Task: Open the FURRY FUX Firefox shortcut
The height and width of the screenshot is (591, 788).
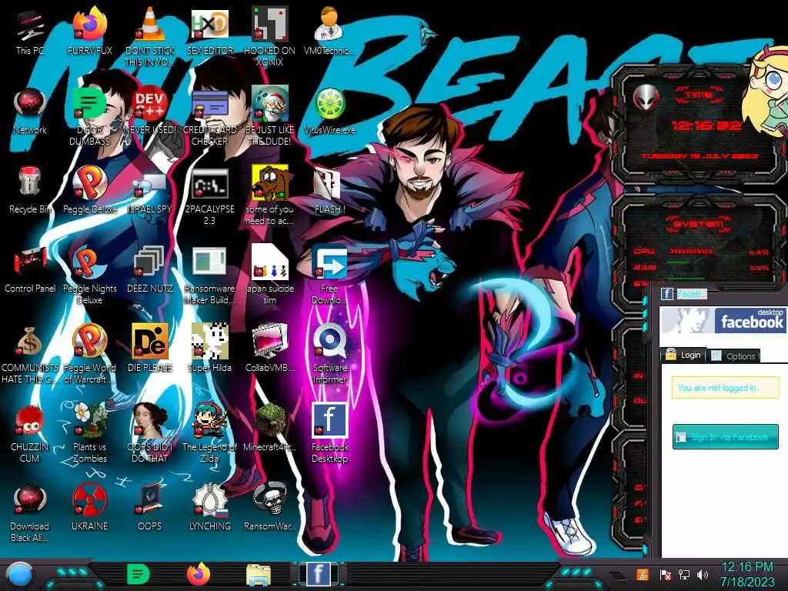Action: (x=90, y=25)
